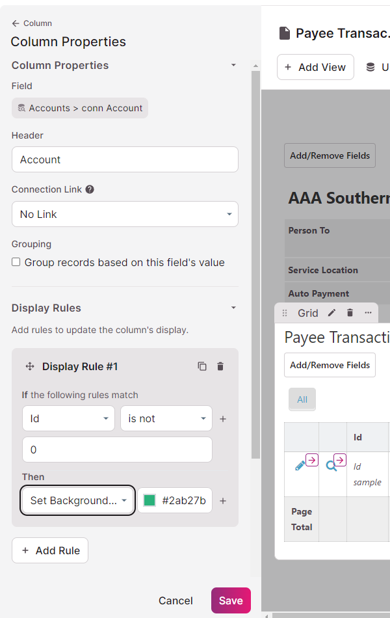The image size is (390, 618).
Task: Open the Connection Link help icon
Action: pyautogui.click(x=90, y=189)
